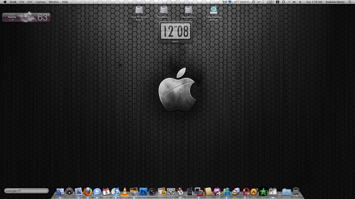Open the iCal calendar Dock icon
The height and width of the screenshot is (199, 355).
(x=106, y=192)
